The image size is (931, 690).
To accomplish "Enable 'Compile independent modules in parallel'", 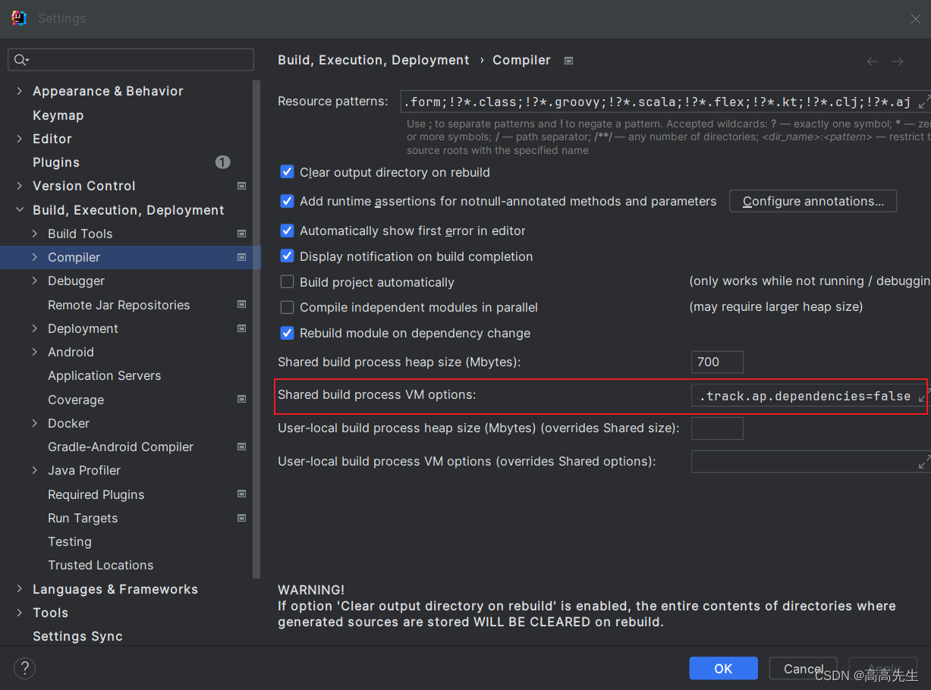I will pyautogui.click(x=287, y=307).
